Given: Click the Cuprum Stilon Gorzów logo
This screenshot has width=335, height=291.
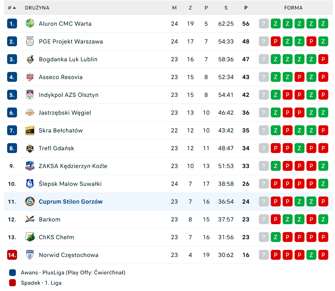Looking at the screenshot, I should pos(30,202).
